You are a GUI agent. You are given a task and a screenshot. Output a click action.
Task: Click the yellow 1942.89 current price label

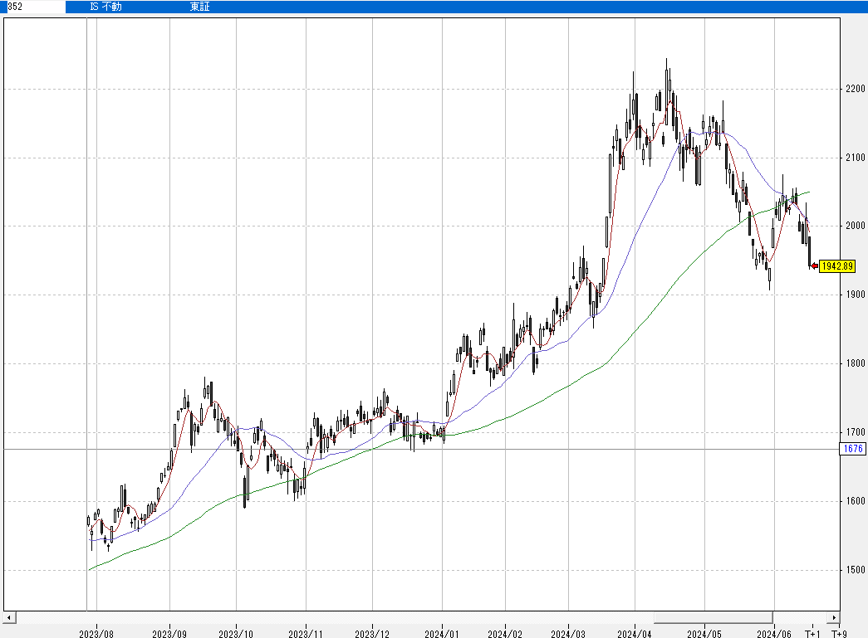[837, 266]
